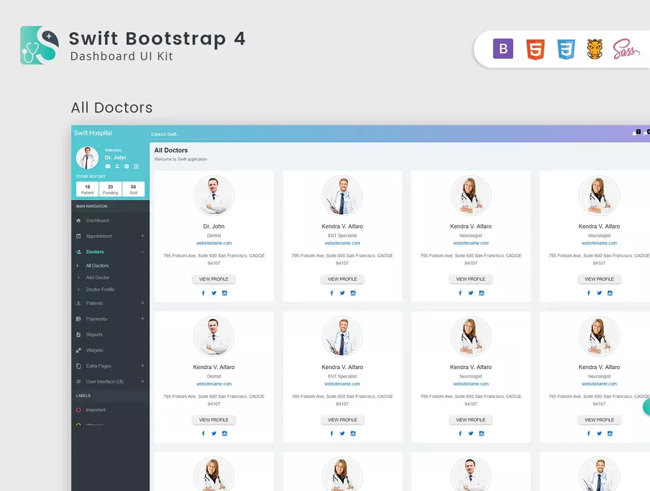Click the Appointment calendar icon in sidebar

coord(78,236)
